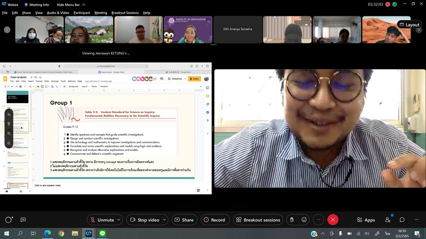Open the Layout options
Viewport: 426px width, 239px height.
[x=409, y=25]
